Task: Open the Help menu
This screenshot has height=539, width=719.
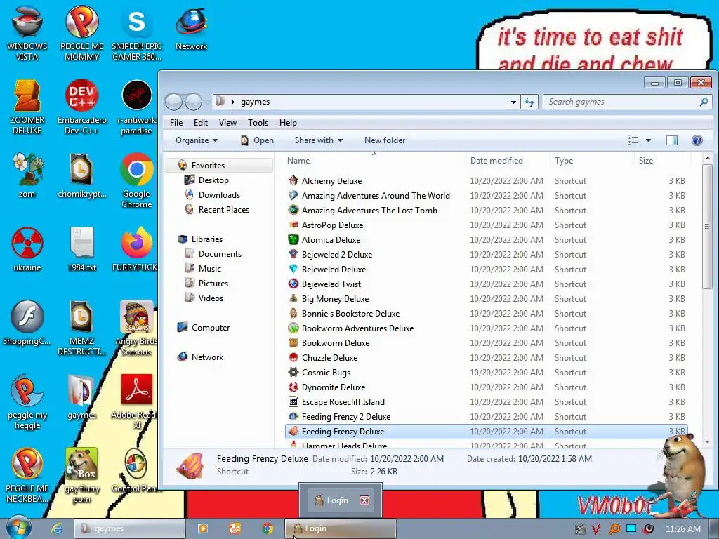Action: coord(288,122)
